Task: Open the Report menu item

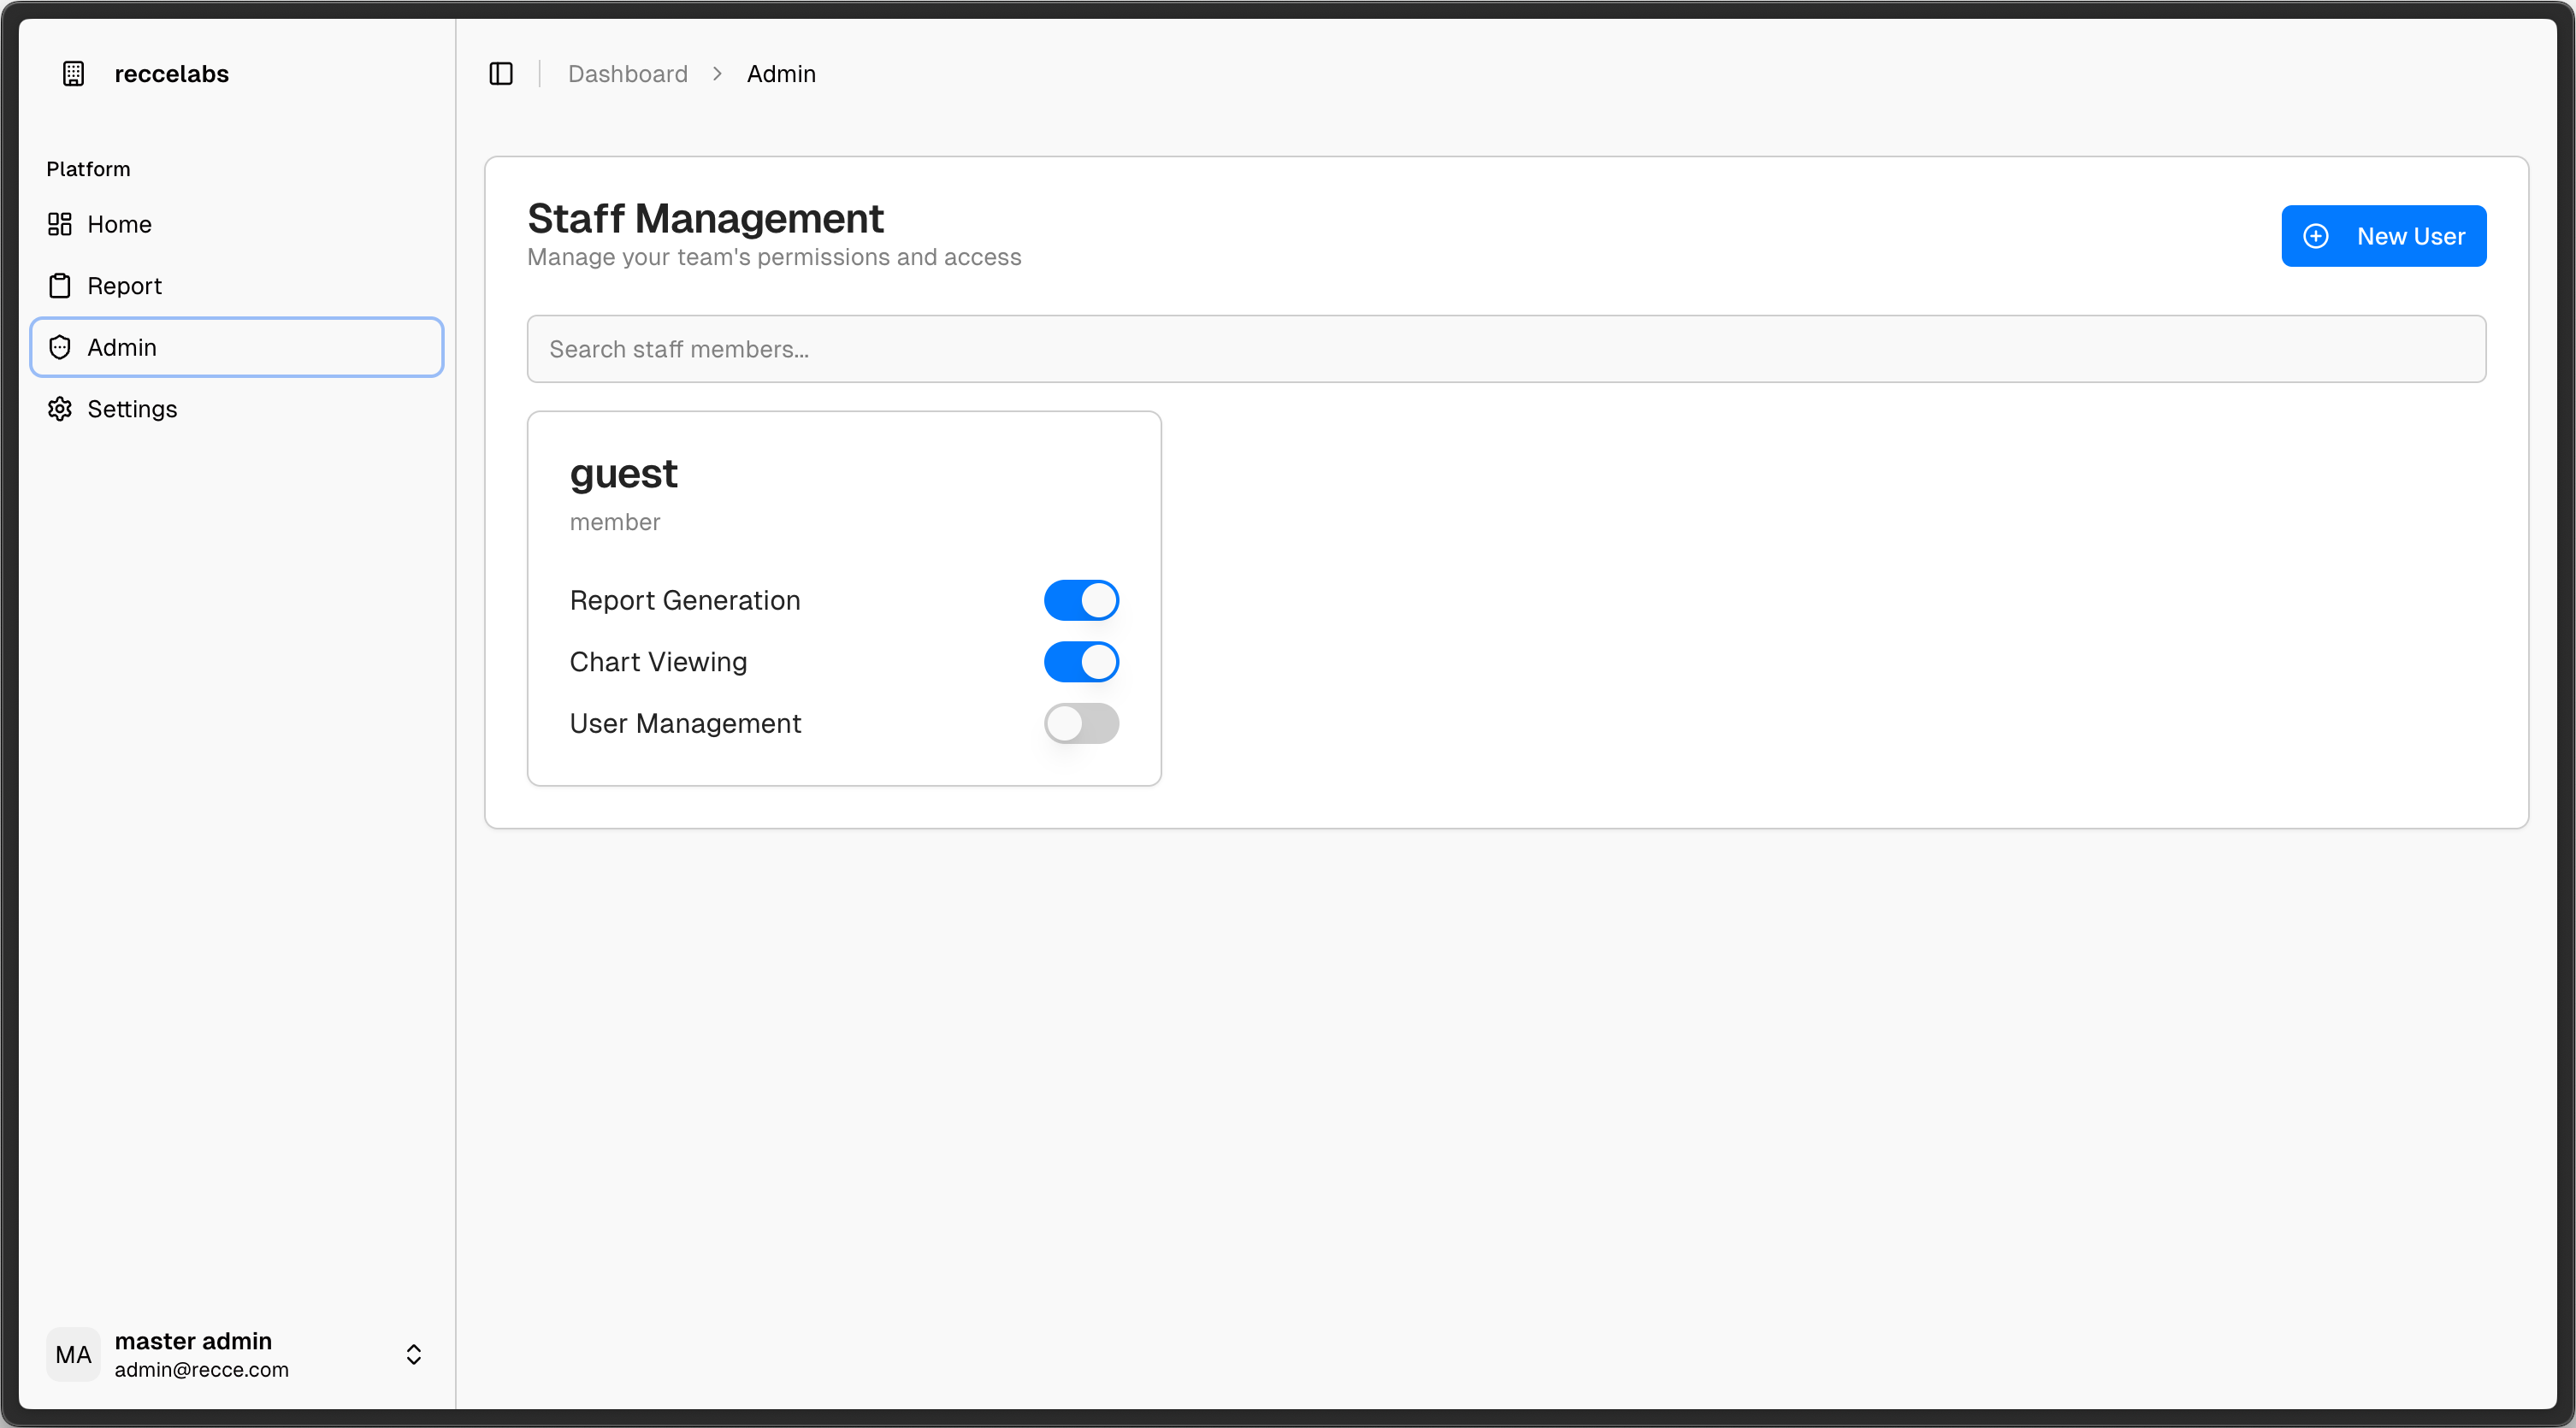Action: click(x=124, y=286)
